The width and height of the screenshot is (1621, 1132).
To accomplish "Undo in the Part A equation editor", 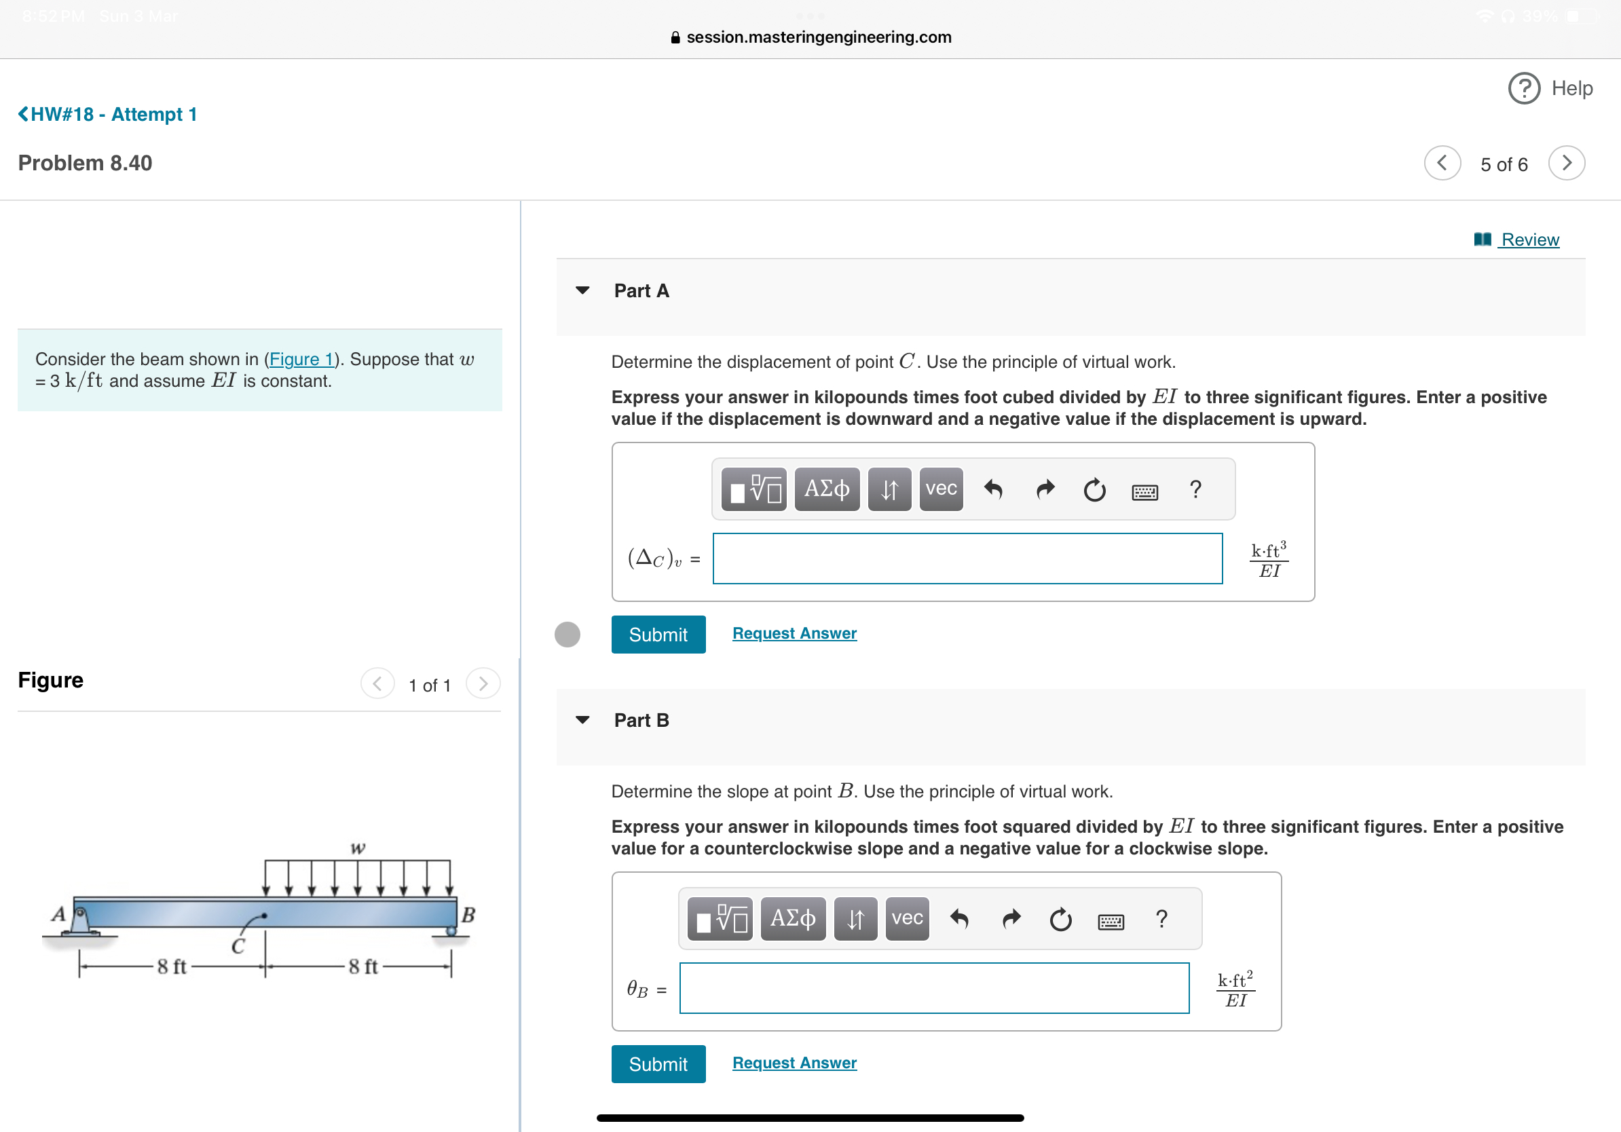I will point(994,489).
